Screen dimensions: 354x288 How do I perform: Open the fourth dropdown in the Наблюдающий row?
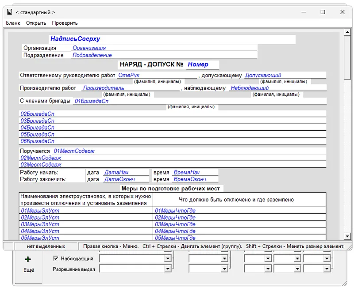pyautogui.click(x=297, y=258)
